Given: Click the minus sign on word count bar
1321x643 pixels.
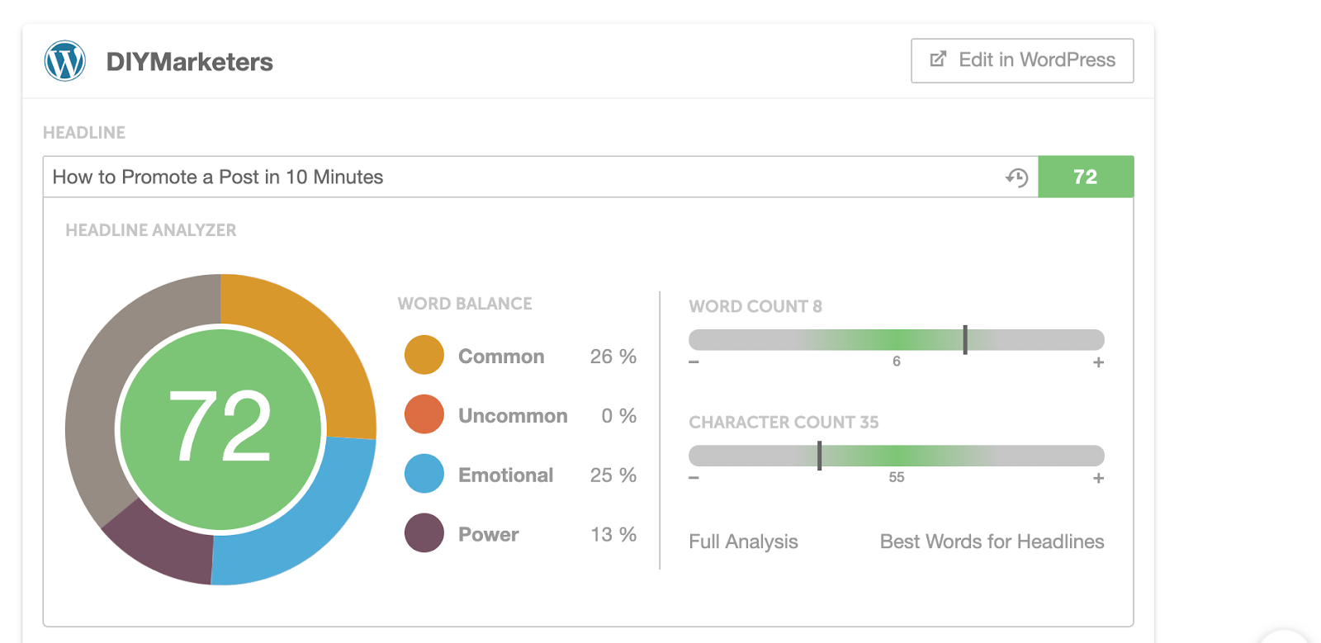Looking at the screenshot, I should [x=694, y=362].
